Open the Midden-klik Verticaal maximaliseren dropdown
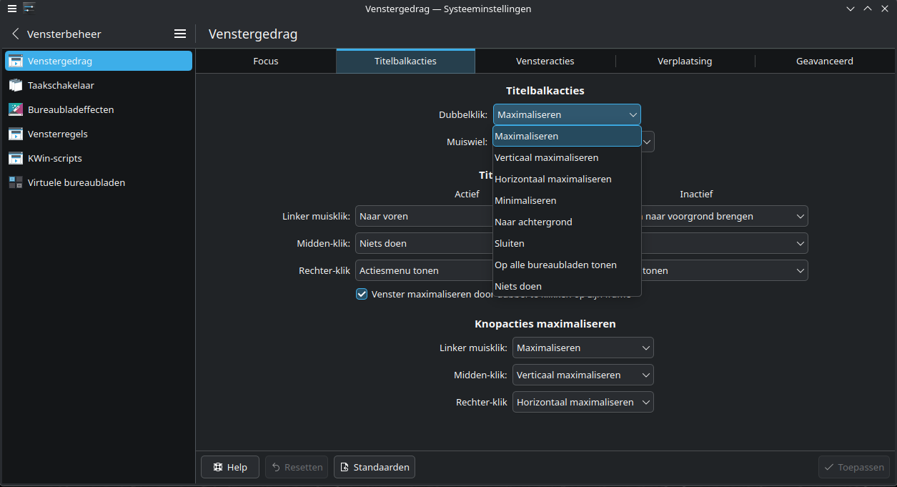897x487 pixels. (x=583, y=375)
